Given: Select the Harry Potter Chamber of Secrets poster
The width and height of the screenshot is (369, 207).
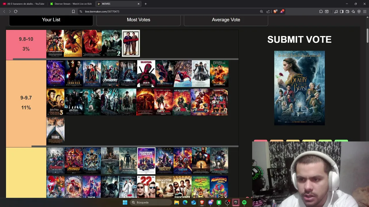Looking at the screenshot, I should pos(111,43).
